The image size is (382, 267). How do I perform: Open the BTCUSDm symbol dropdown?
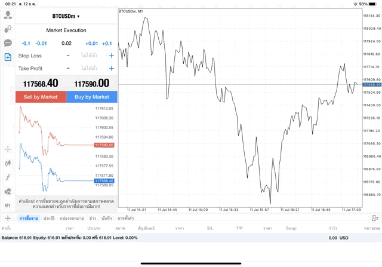coord(66,16)
